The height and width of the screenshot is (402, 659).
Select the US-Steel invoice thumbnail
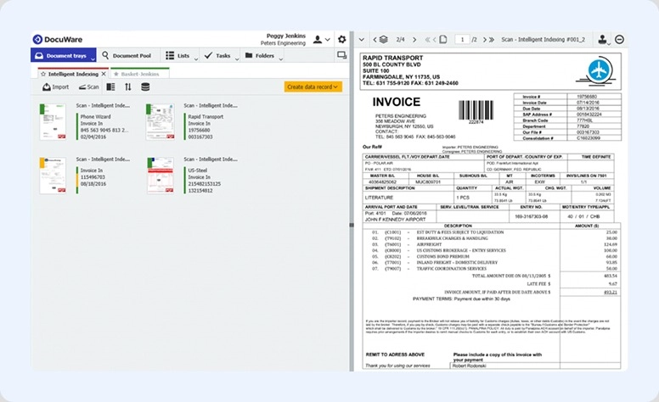(x=161, y=176)
